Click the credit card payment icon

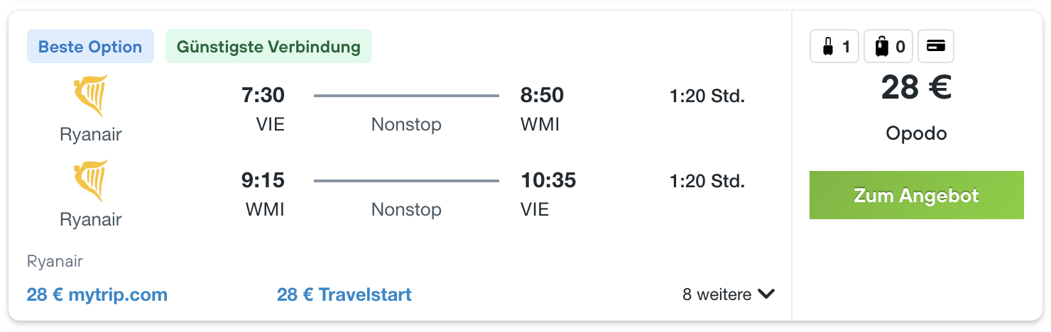pos(936,47)
